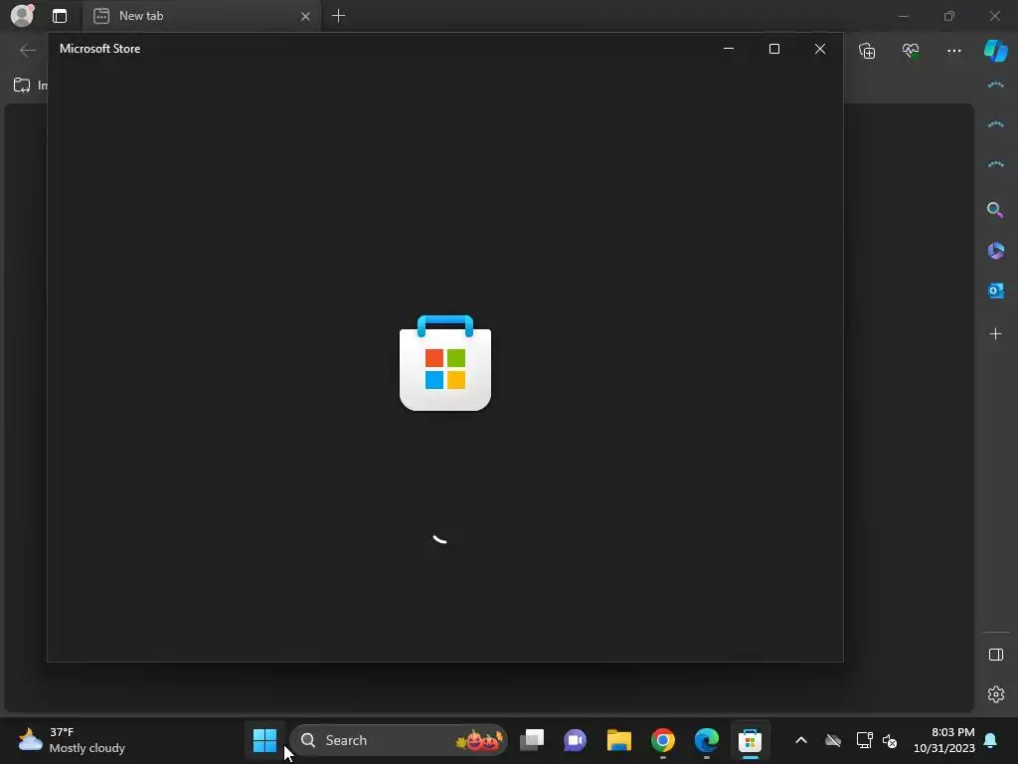Switch to Microsoft Edge on the taskbar
The image size is (1018, 764).
707,740
